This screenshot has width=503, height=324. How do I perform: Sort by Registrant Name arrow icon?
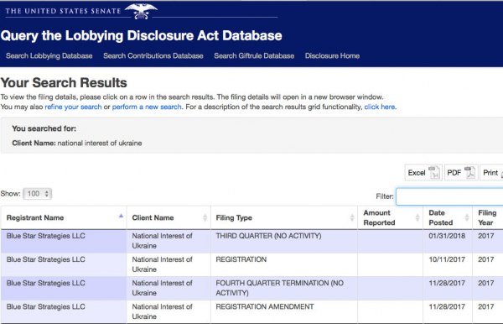[x=121, y=216]
